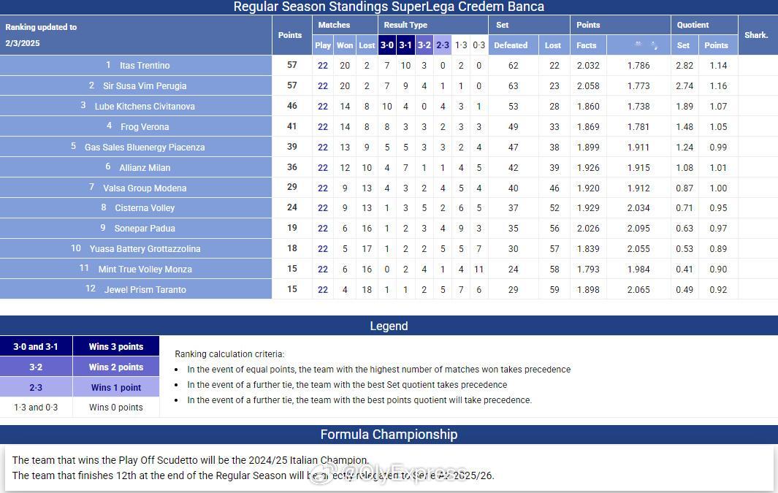Click the Ranking calculation criteria text
This screenshot has height=493, width=778.
[229, 354]
